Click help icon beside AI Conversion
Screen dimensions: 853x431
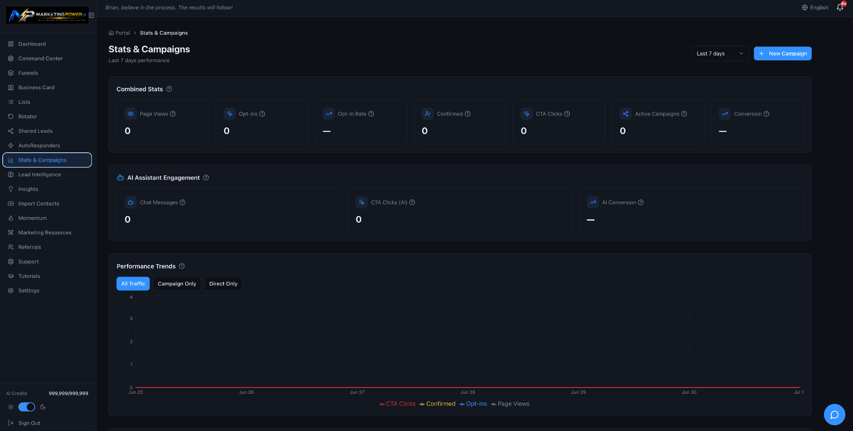coord(641,202)
